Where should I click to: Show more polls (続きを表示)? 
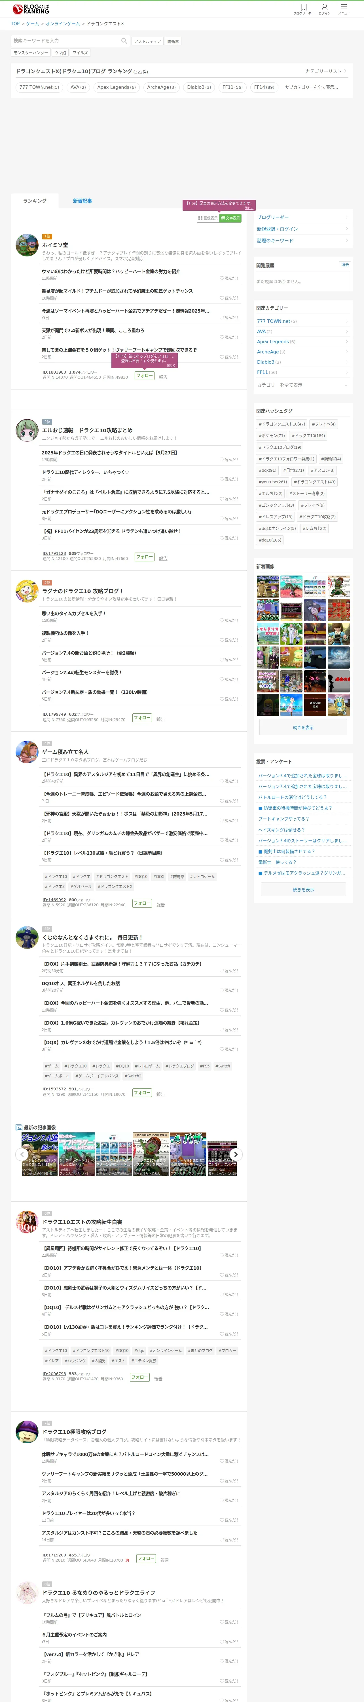[x=303, y=890]
